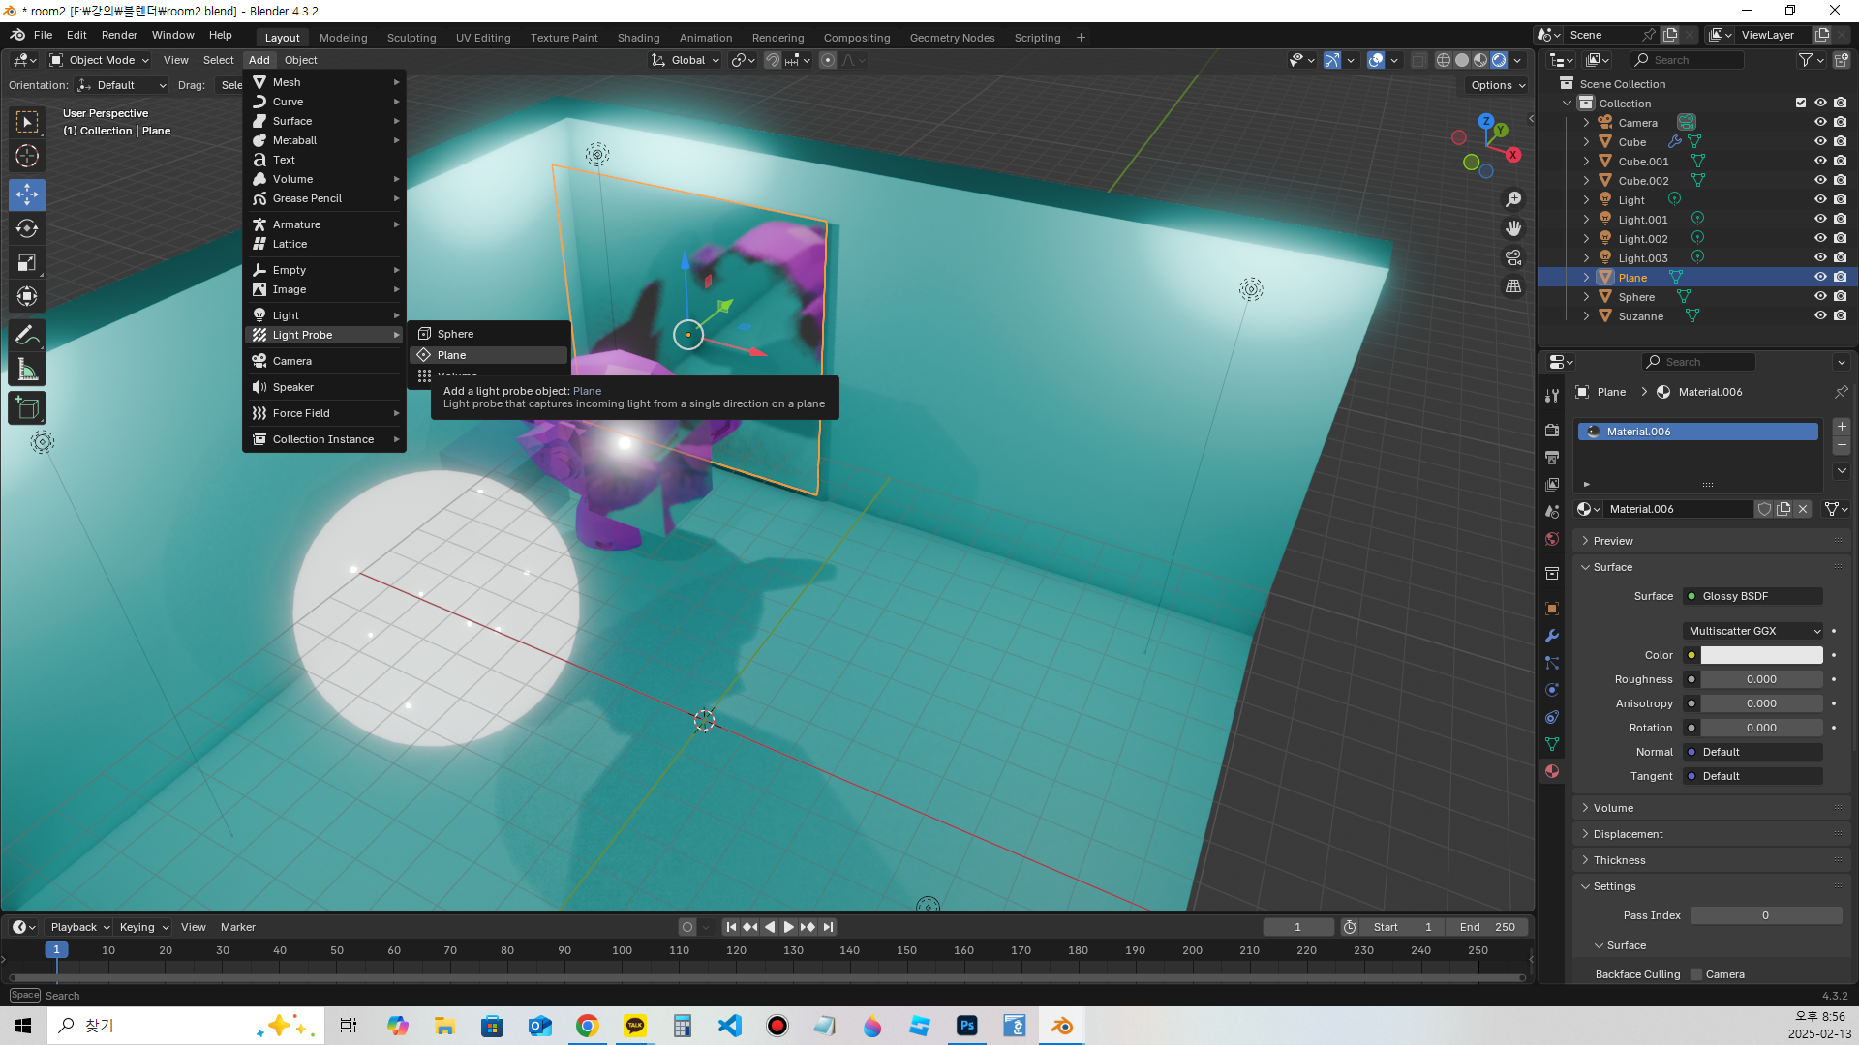1859x1045 pixels.
Task: Select the Annotate tool
Action: coord(27,336)
